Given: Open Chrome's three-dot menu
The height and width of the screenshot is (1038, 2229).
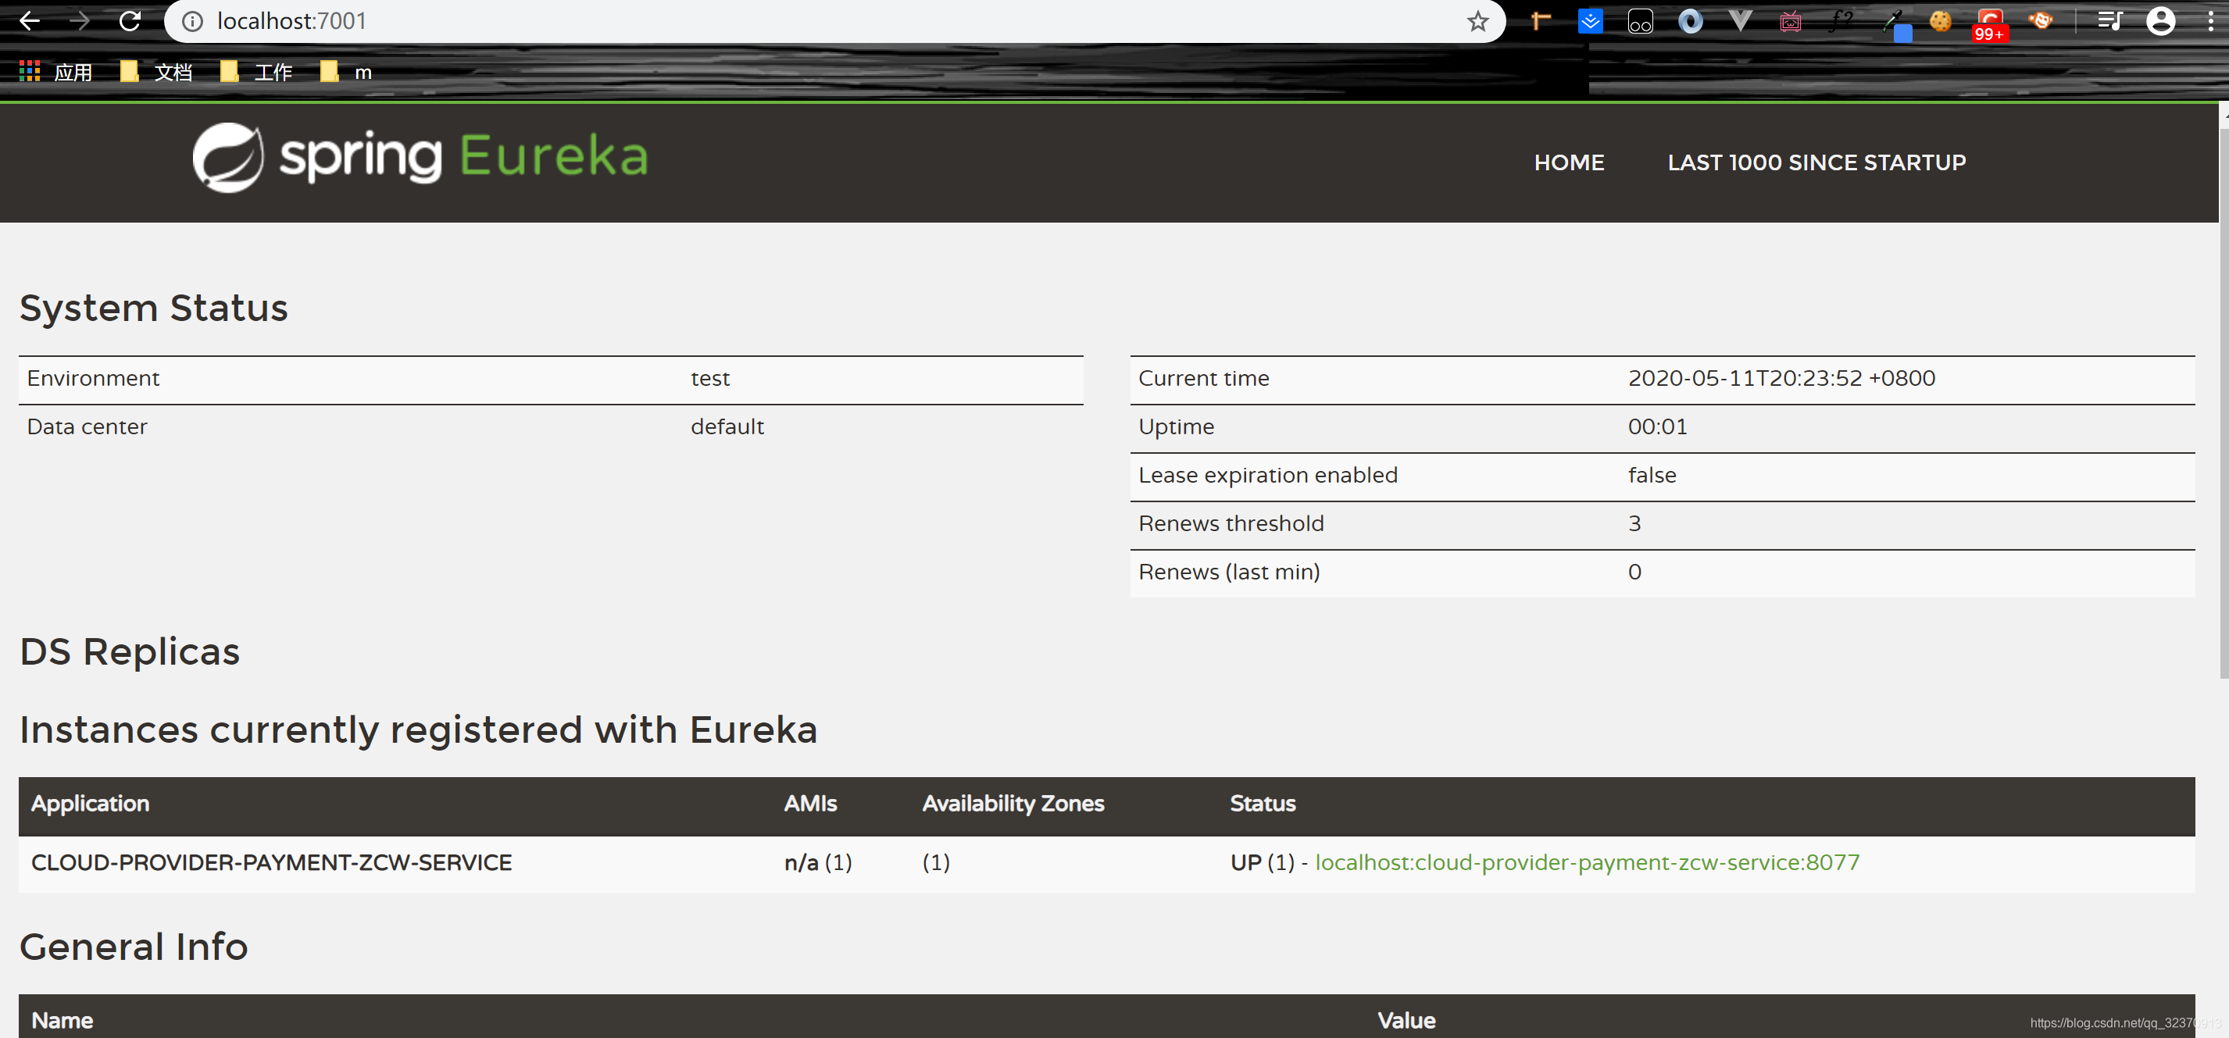Looking at the screenshot, I should (2210, 21).
